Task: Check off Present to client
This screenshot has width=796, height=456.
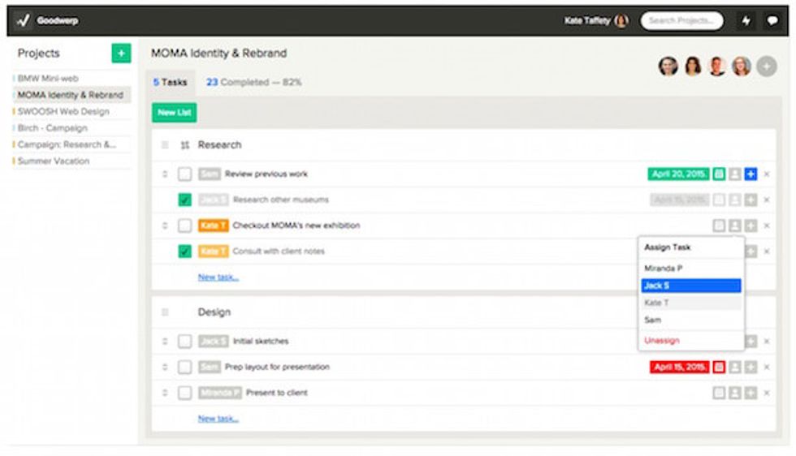Action: (185, 393)
